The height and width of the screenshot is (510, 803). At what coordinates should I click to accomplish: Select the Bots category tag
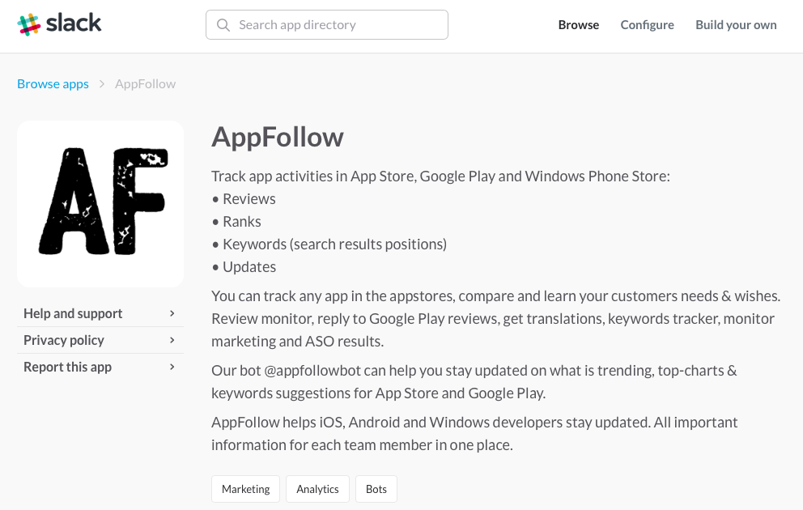click(376, 489)
